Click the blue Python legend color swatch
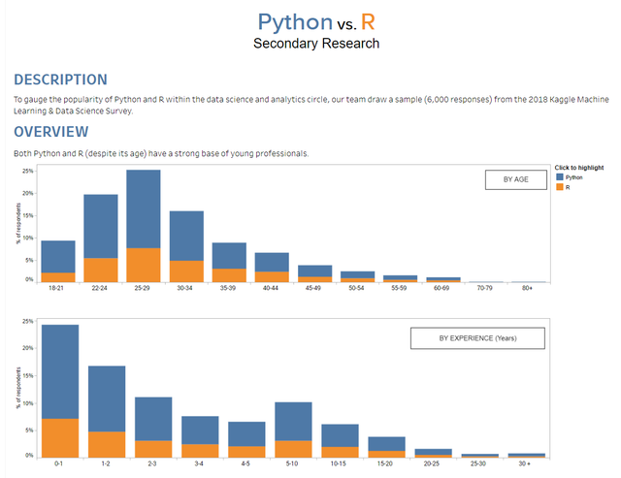 pyautogui.click(x=559, y=178)
